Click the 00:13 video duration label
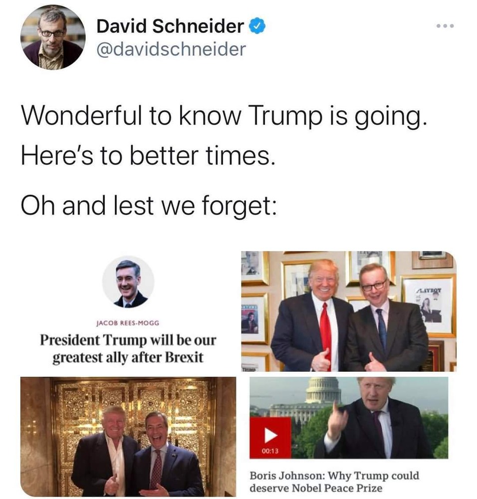 pyautogui.click(x=270, y=451)
